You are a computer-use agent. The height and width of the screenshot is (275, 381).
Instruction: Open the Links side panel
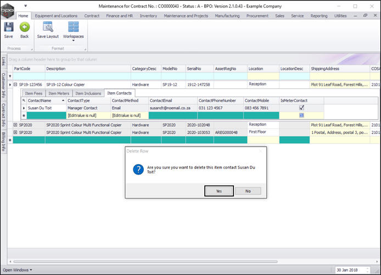click(3, 61)
